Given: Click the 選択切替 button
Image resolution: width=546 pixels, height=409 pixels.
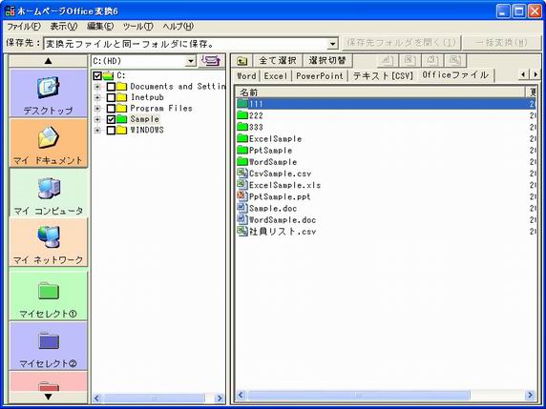Looking at the screenshot, I should [x=327, y=60].
